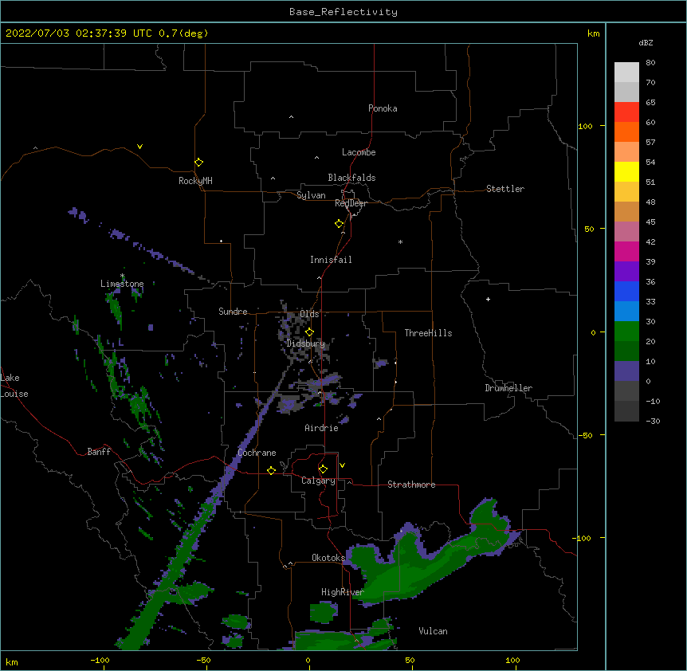Click the yellow marker between Olds and Didsbury

click(x=310, y=332)
